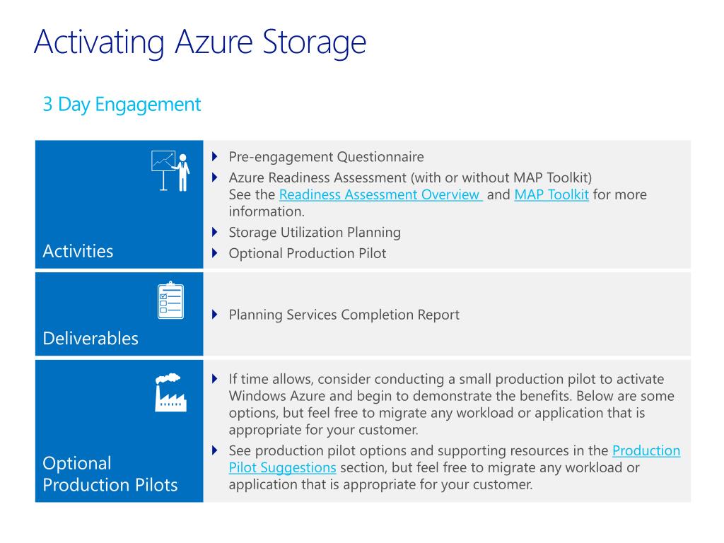This screenshot has width=724, height=543.
Task: Select the Activities label
Action: coord(78,251)
